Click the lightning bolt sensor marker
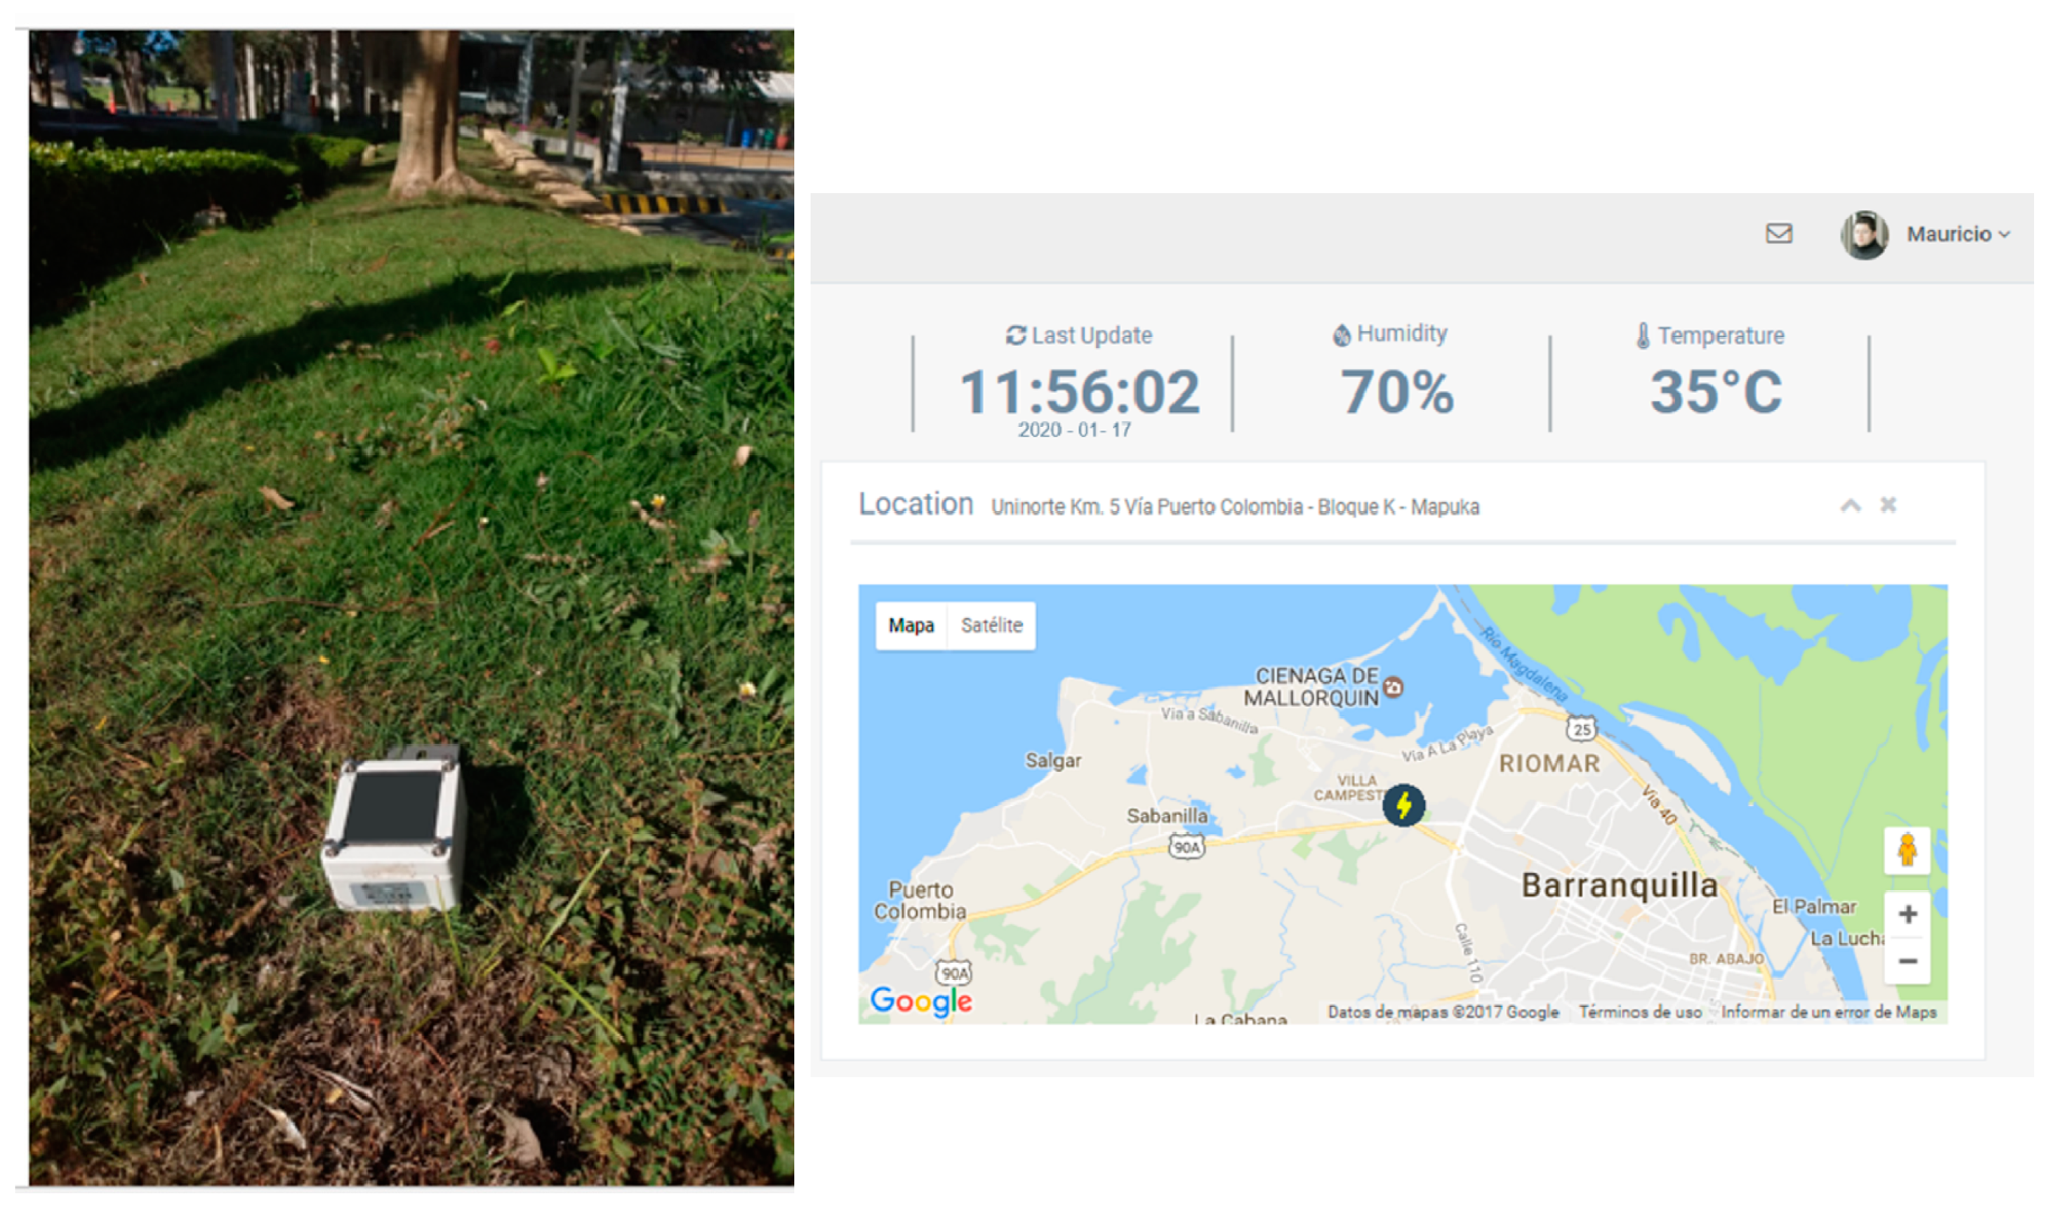 click(x=1403, y=806)
